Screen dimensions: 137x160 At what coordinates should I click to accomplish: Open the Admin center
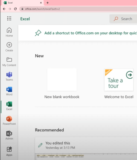(x=9, y=135)
